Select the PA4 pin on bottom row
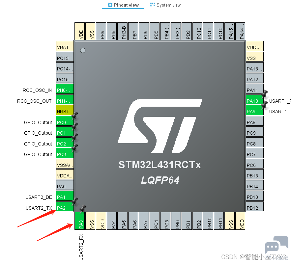The height and width of the screenshot is (263, 291). point(112,221)
